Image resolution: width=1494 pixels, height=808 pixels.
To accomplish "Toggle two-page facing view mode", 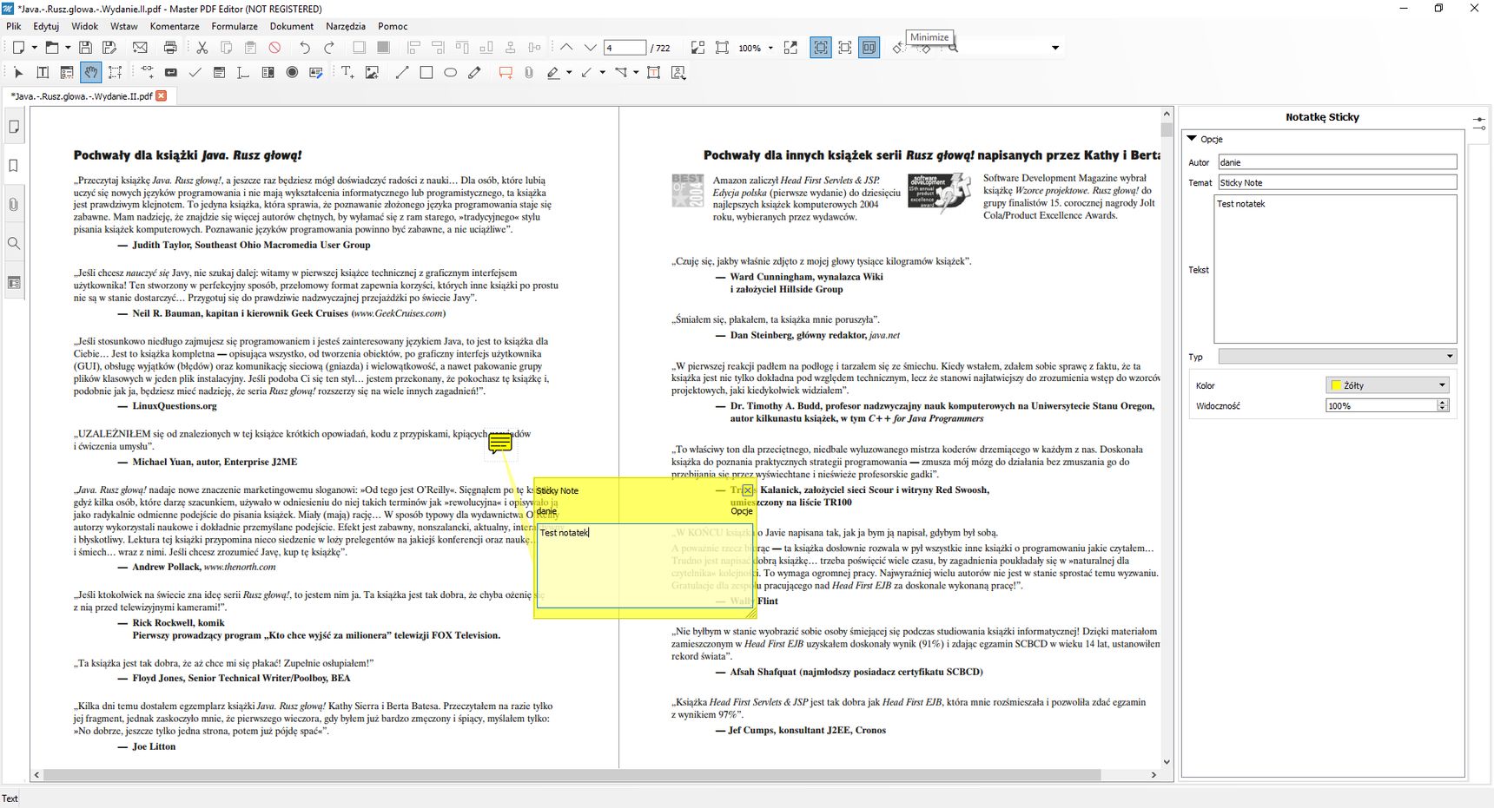I will point(869,48).
